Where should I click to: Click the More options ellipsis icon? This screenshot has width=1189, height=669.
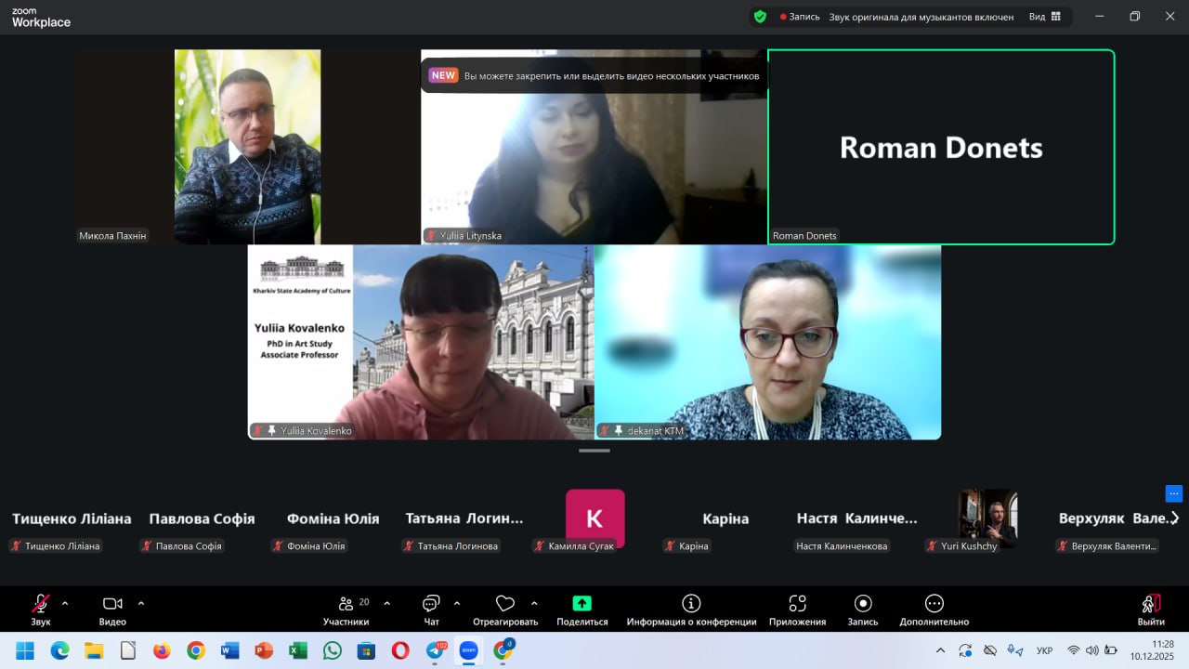pyautogui.click(x=934, y=604)
